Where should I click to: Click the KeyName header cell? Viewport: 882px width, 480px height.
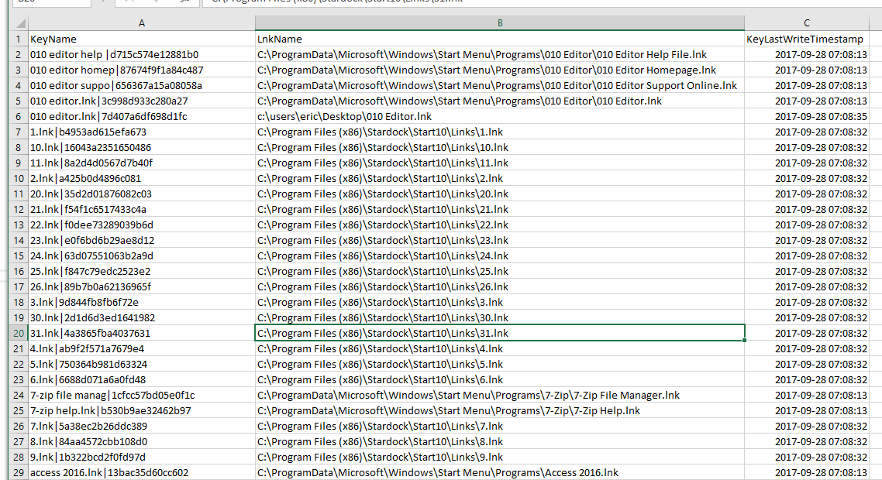click(x=141, y=39)
